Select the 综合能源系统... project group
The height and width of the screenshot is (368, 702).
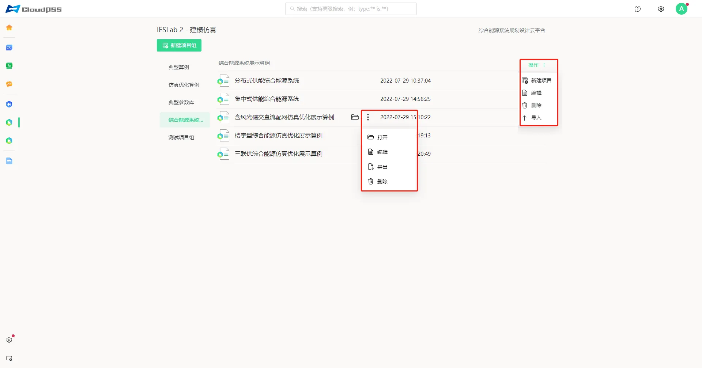pyautogui.click(x=185, y=120)
